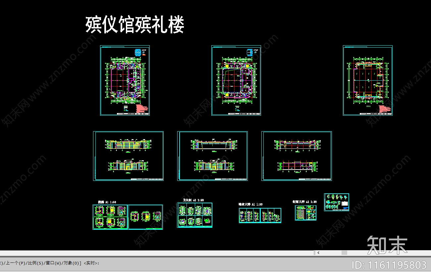The height and width of the screenshot is (278, 431).
Task: Click the 上一个(P) command line option
Action: 15,263
